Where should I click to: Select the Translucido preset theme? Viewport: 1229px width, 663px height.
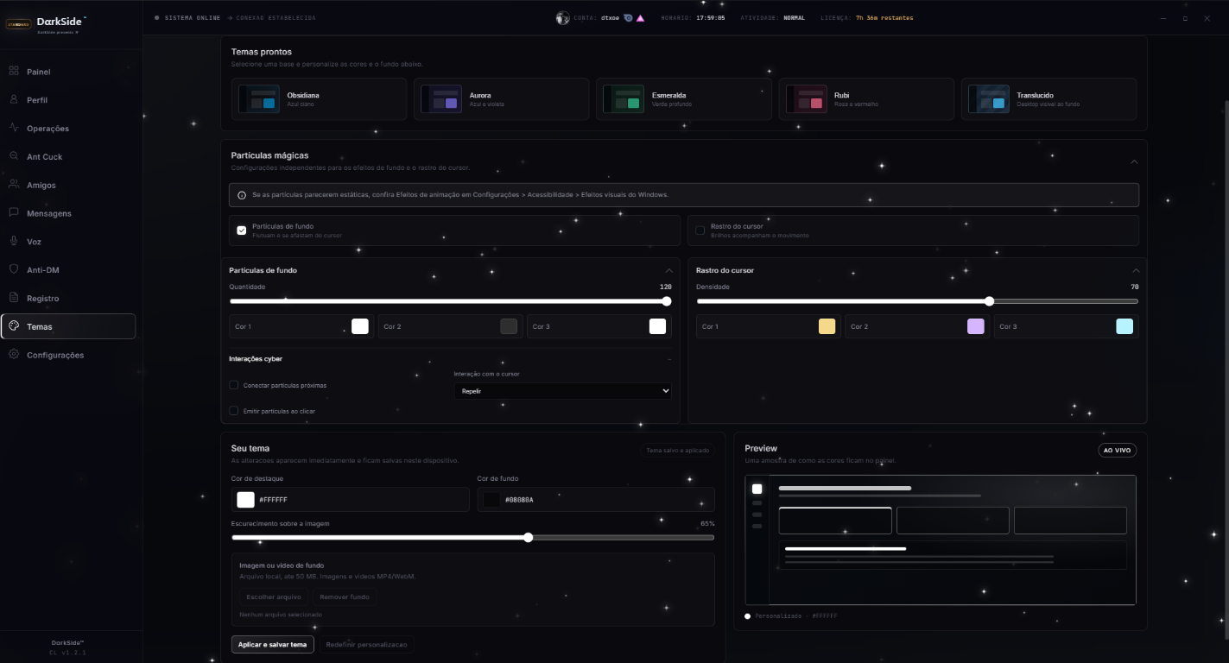pyautogui.click(x=1048, y=99)
